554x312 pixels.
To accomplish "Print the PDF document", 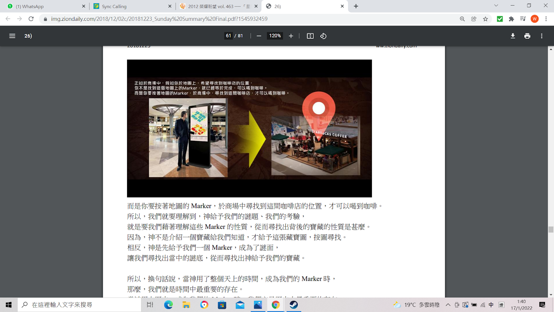I will tap(527, 36).
